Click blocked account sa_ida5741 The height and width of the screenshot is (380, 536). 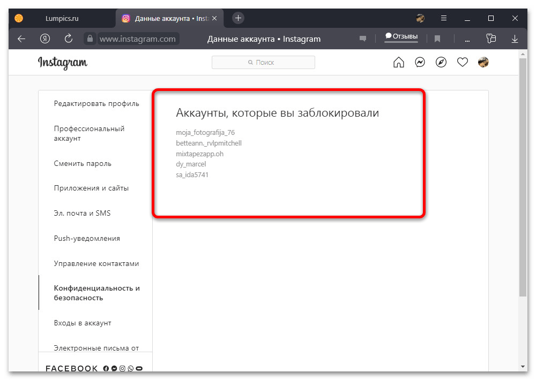192,175
